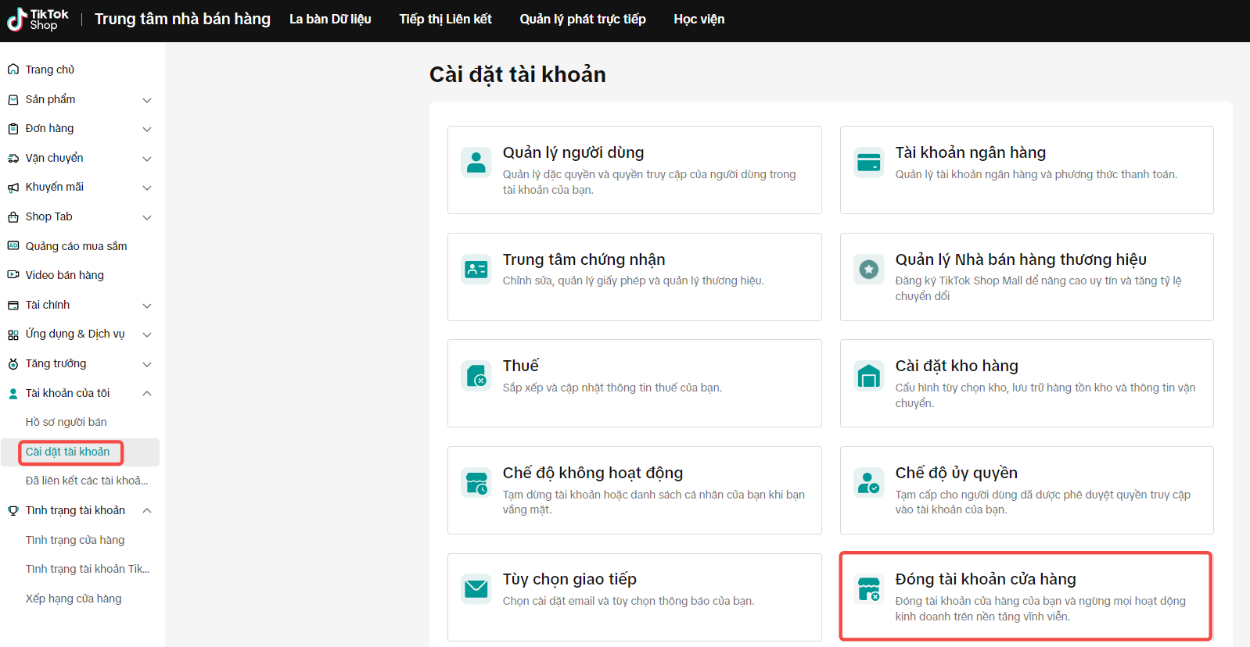
Task: Click the Khuyến mãi megaphone icon
Action: [13, 188]
